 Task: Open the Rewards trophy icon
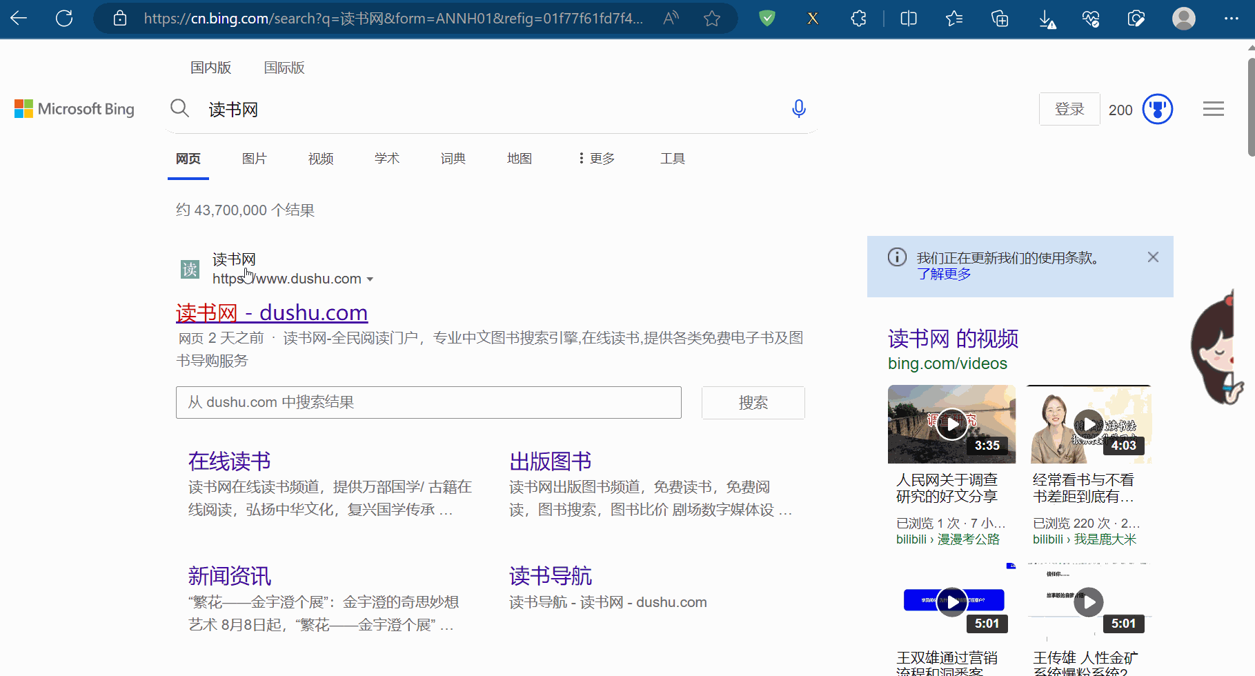click(x=1158, y=109)
